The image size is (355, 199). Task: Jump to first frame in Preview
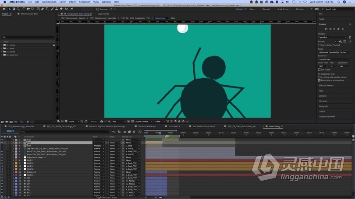pyautogui.click(x=326, y=29)
